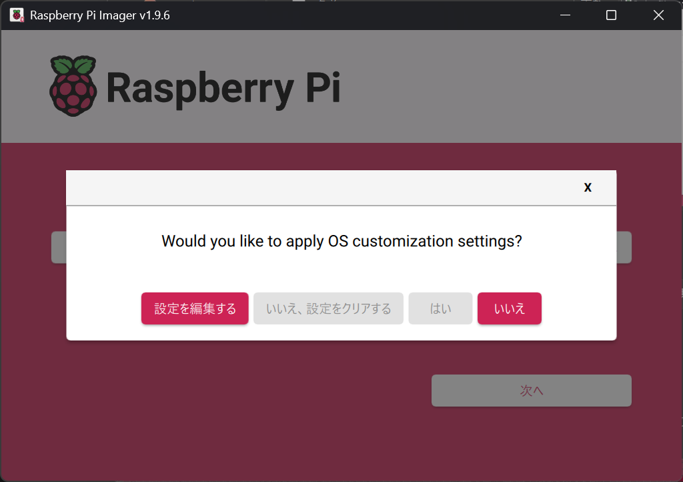Screen dimensions: 683x482
Task: Minimize the Raspberry Pi Imager window
Action: tap(564, 15)
